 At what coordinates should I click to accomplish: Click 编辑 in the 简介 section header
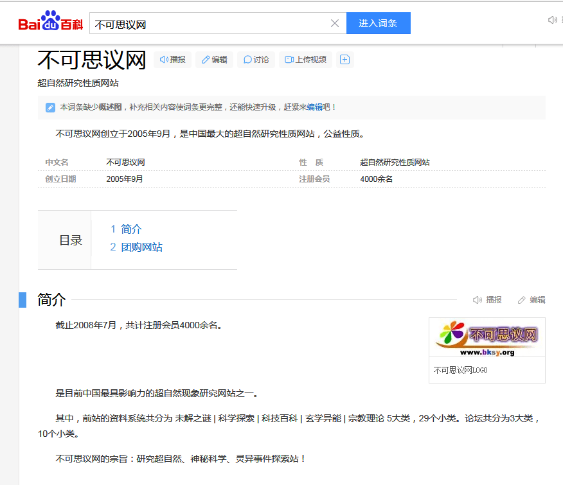click(532, 300)
